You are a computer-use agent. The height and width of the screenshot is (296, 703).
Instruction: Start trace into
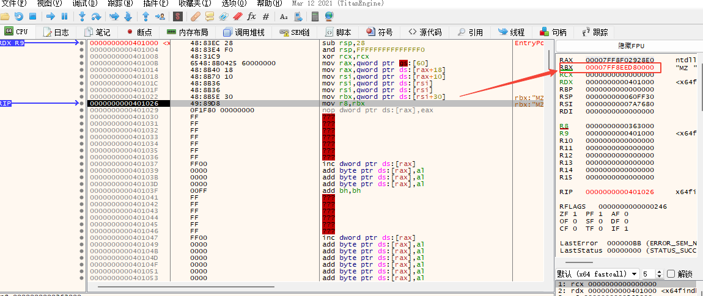[114, 16]
